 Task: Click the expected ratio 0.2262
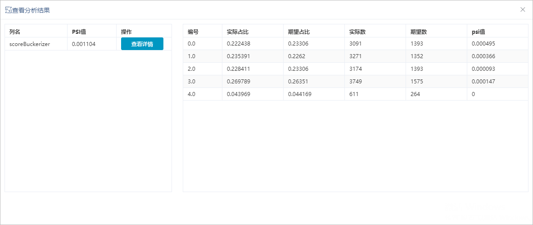296,56
